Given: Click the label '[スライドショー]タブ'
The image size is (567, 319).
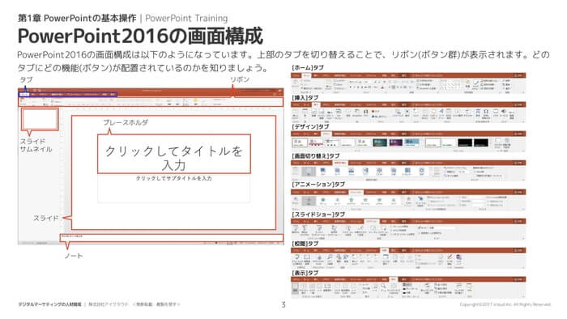Looking at the screenshot, I should coord(318,215).
